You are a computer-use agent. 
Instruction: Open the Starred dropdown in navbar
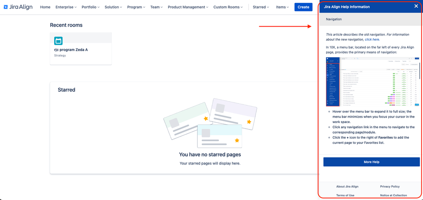tap(261, 7)
